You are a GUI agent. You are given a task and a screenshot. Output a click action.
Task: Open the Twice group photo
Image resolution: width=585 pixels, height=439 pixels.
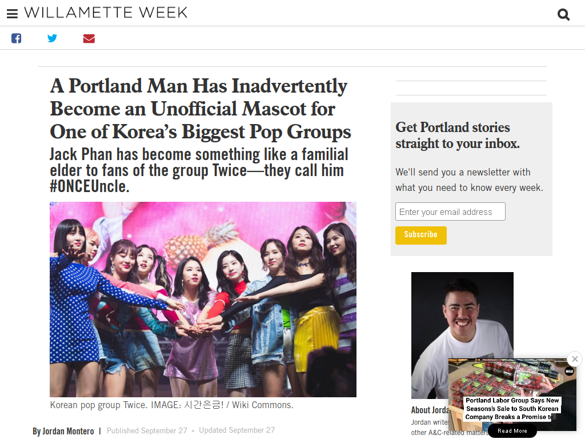[203, 300]
